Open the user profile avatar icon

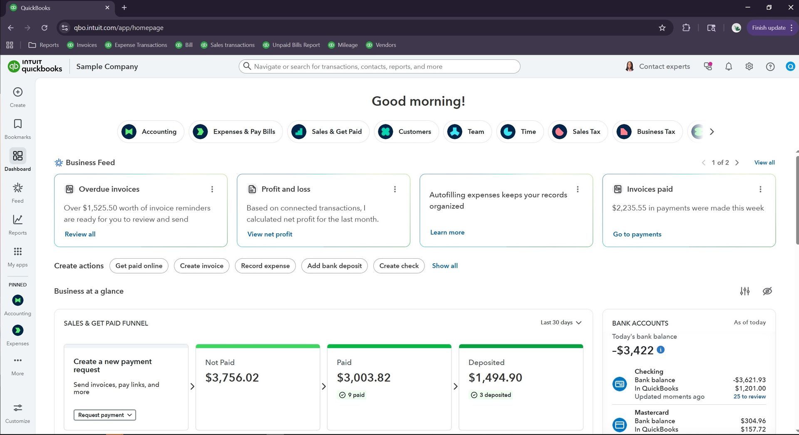coord(790,67)
